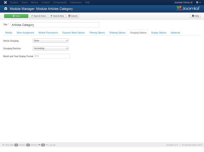Switch to Display Options tab
Screen dimensions: 204x152
click(159, 33)
